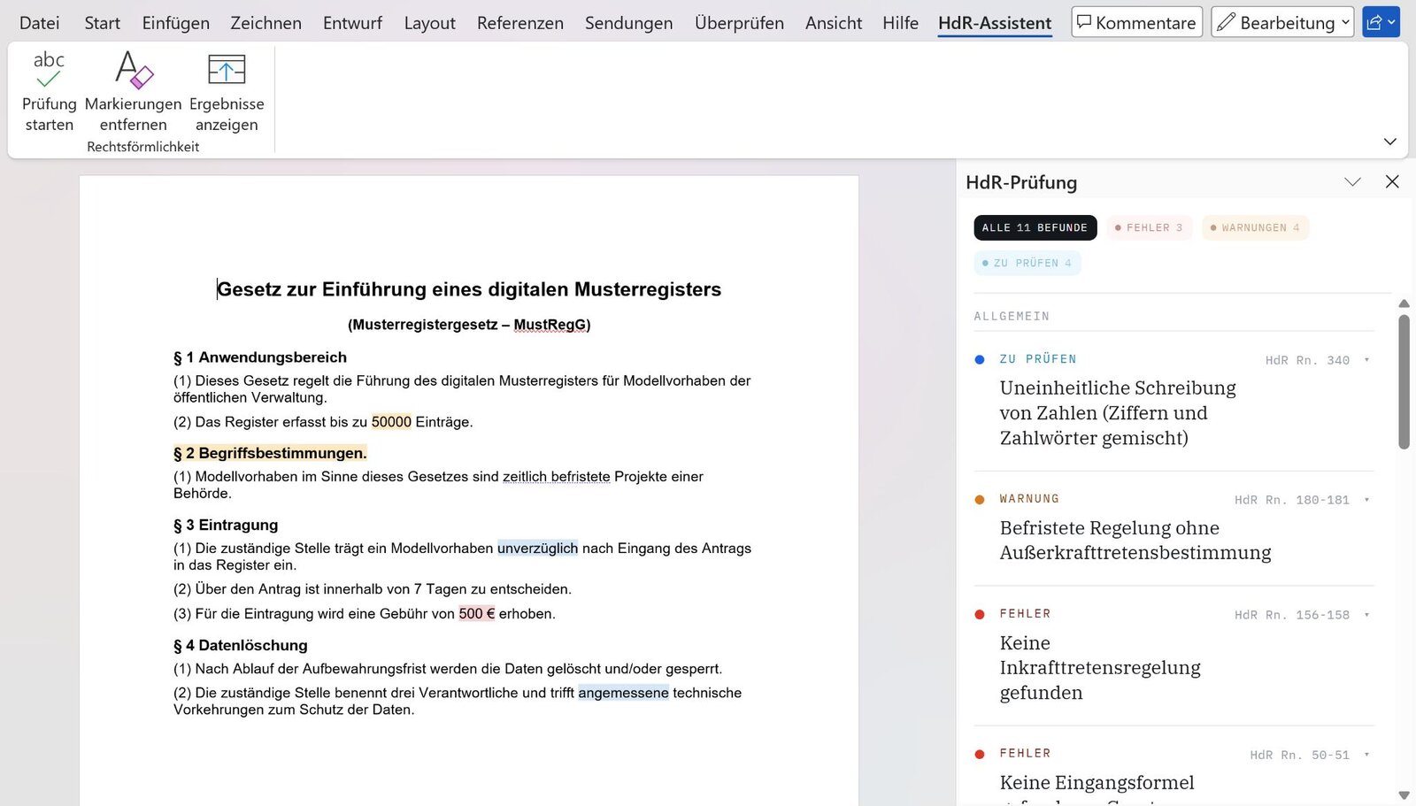Switch to the Start tab
Screen dimensions: 1416x806
103,23
